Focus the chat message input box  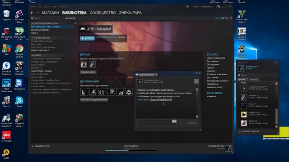(x=156, y=123)
